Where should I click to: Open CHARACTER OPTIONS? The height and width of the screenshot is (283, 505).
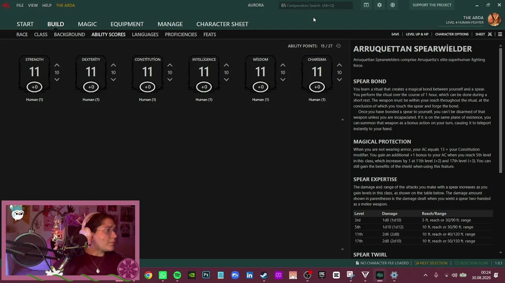click(452, 34)
